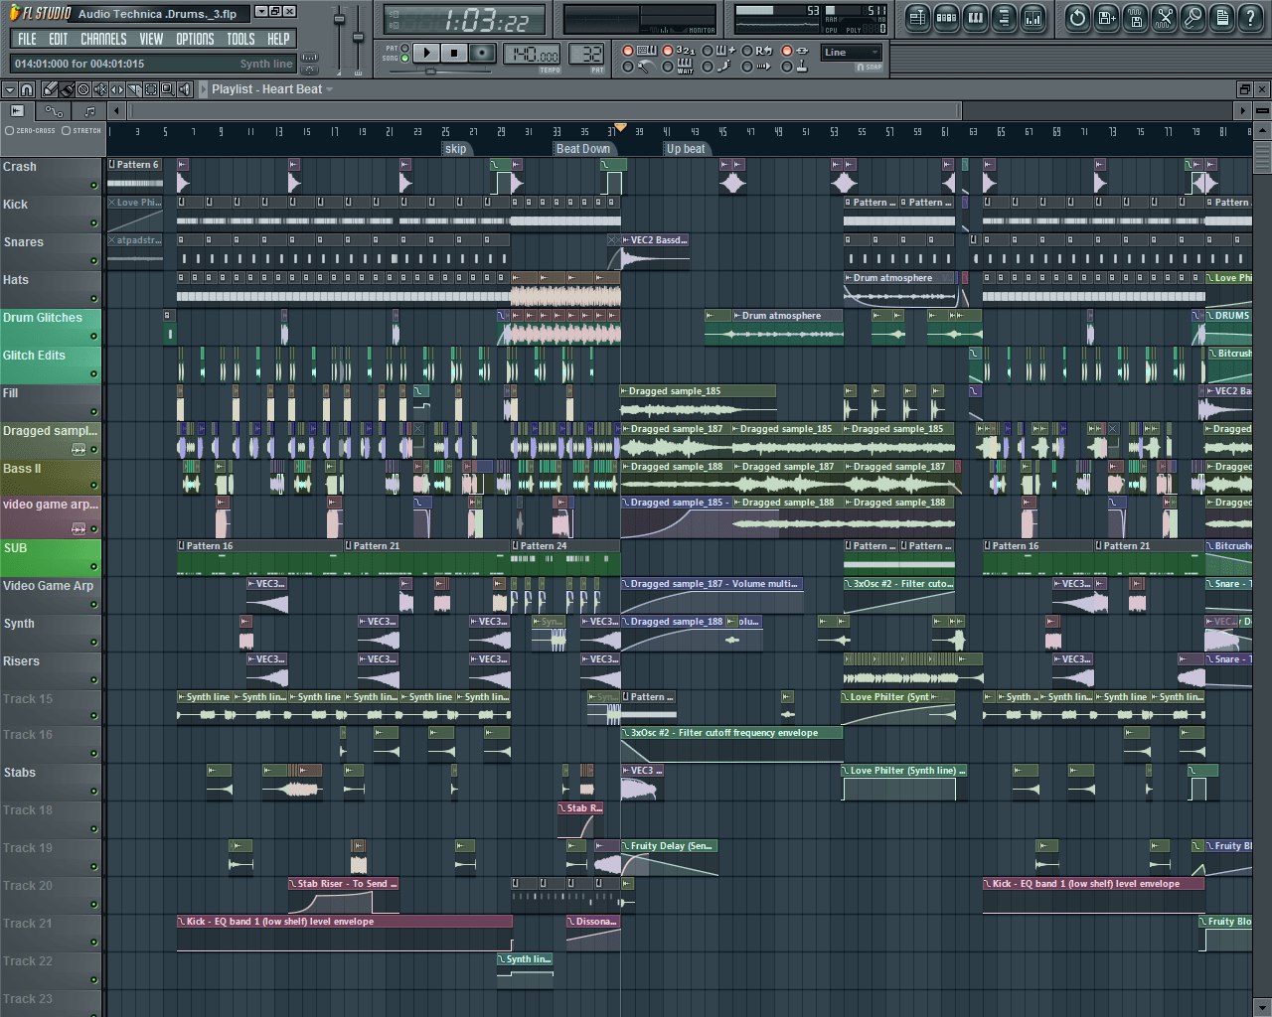Open the playlist options arrow menu
Viewport: 1272px width, 1017px height.
pyautogui.click(x=11, y=89)
